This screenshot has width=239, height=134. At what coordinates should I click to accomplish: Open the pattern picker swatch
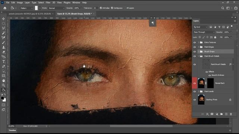click(x=36, y=8)
